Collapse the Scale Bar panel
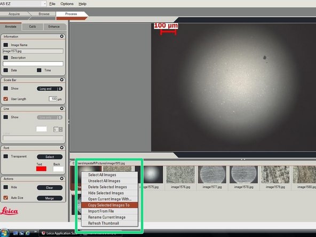316x237 pixels. (x=62, y=80)
